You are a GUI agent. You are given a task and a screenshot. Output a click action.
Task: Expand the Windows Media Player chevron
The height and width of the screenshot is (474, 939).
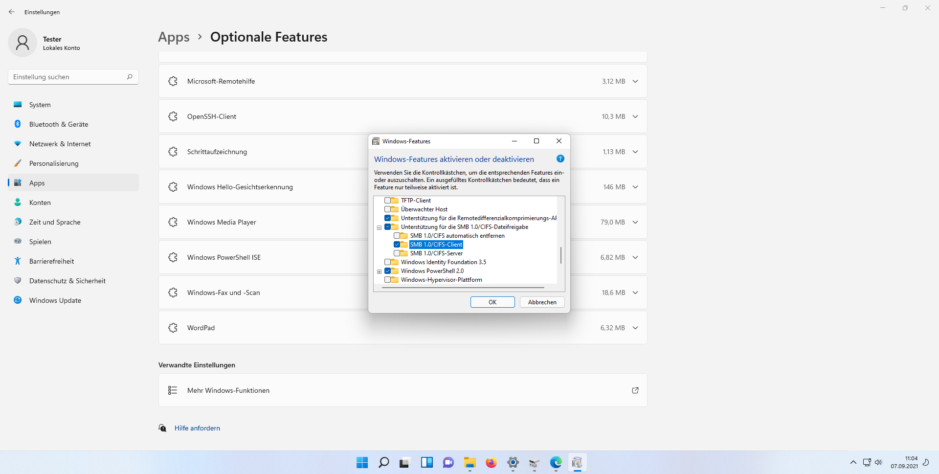[635, 222]
